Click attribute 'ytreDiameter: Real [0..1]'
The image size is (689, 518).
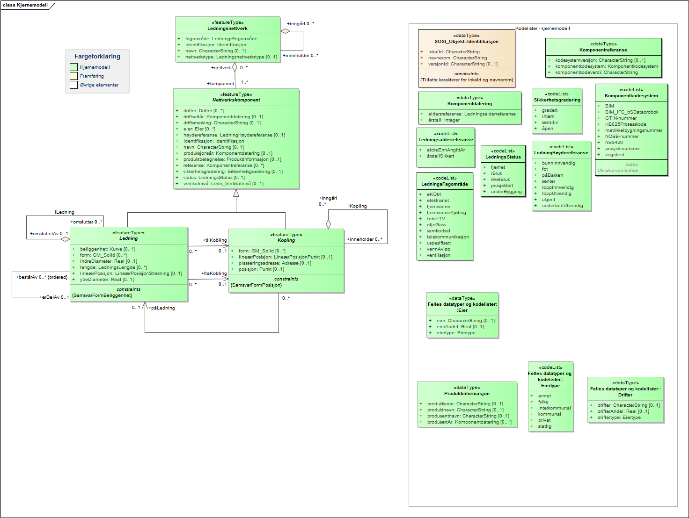(x=107, y=280)
